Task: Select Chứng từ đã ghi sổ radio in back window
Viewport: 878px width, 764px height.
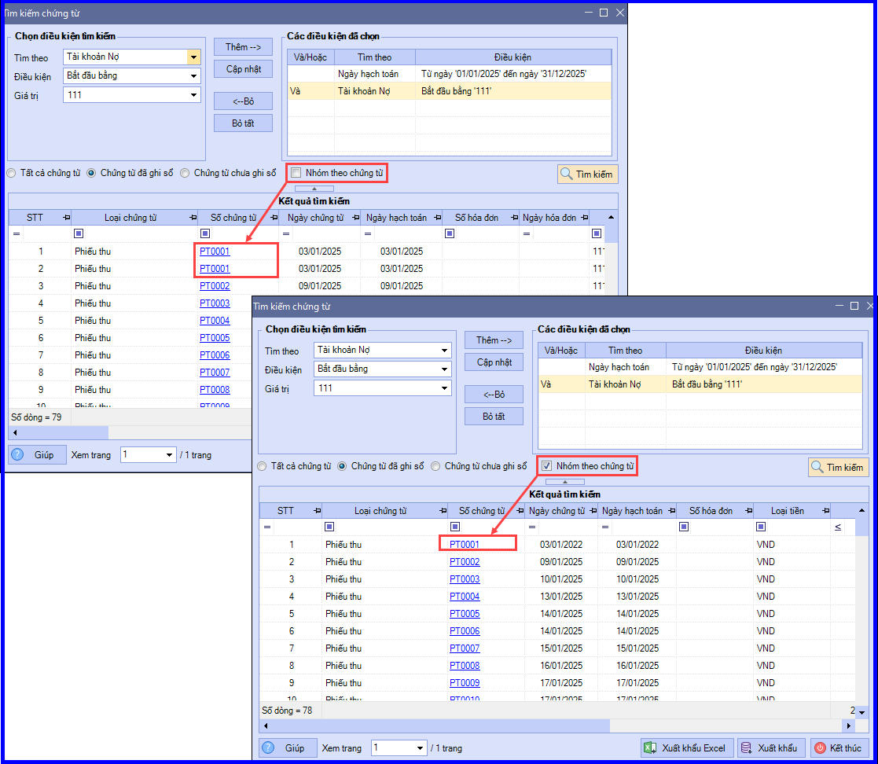Action: click(91, 173)
